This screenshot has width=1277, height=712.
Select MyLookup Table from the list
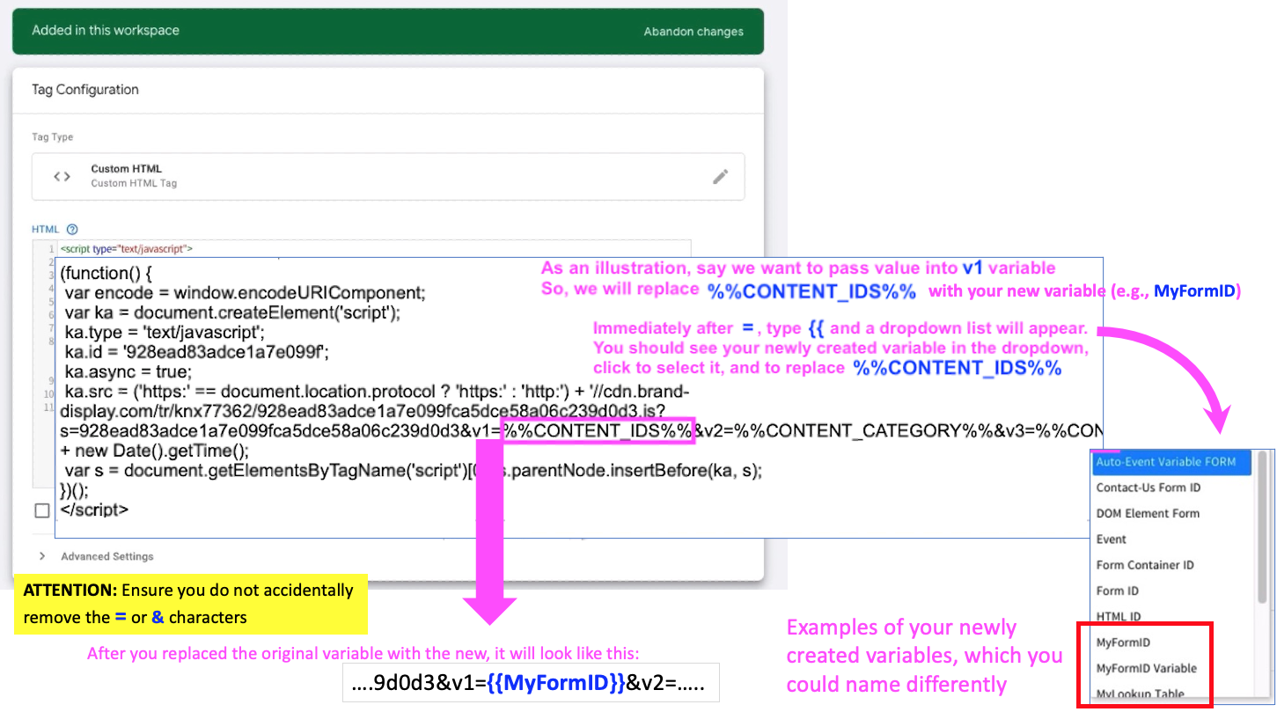click(1140, 694)
